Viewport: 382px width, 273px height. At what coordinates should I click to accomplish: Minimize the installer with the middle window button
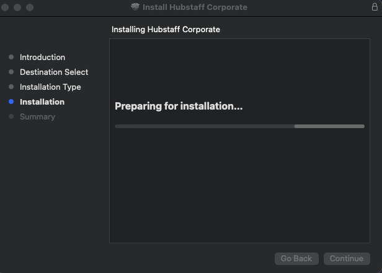[x=17, y=7]
